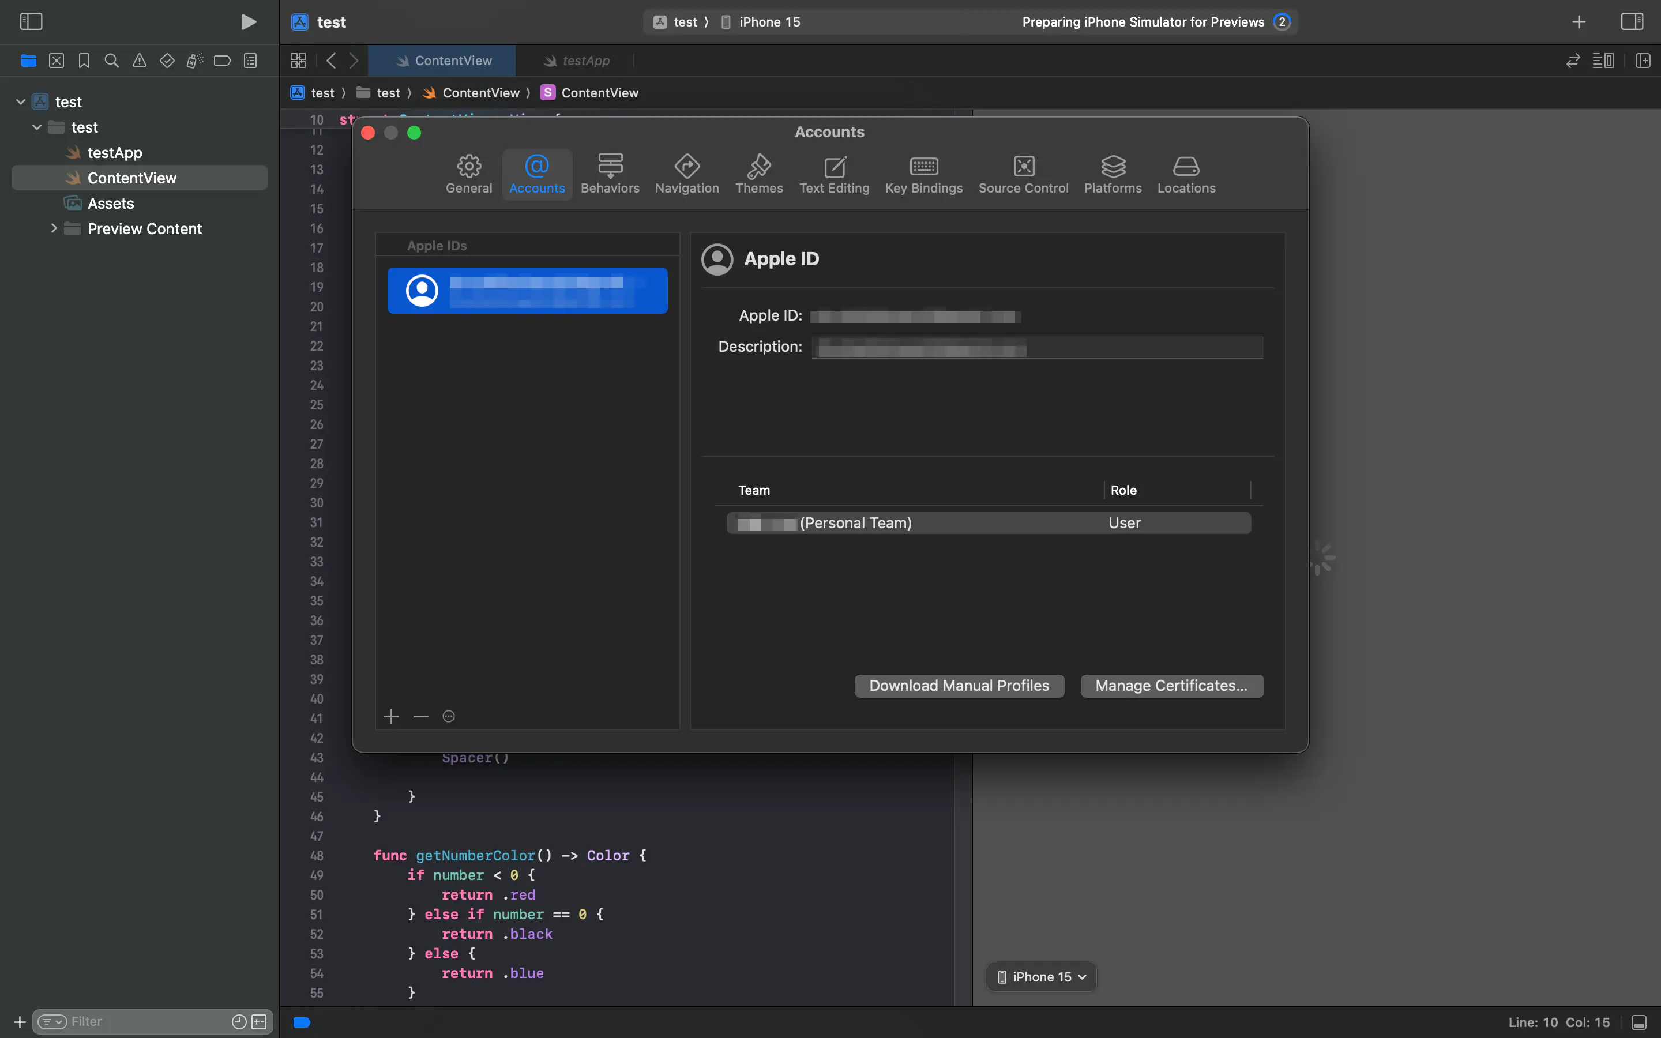Collapse the test group folder
Screen dimensions: 1661x1038
coord(37,127)
